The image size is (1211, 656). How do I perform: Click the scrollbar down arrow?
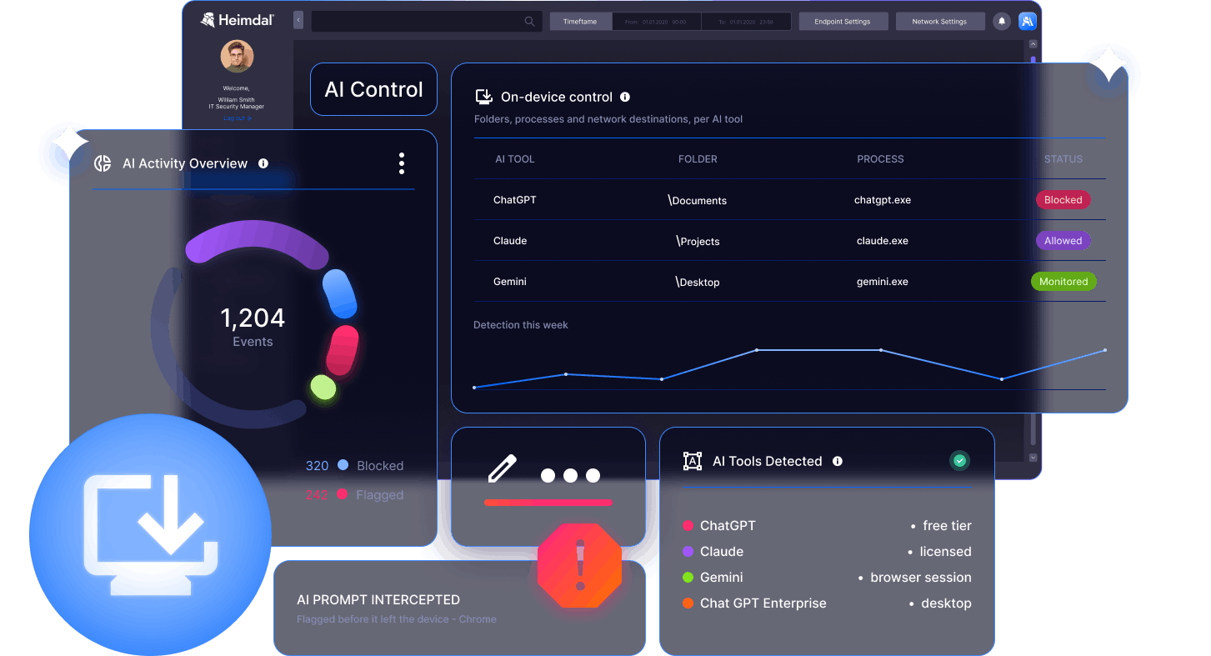pos(1033,458)
